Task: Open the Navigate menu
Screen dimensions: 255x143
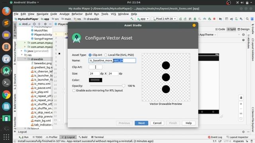Action: 43,14
